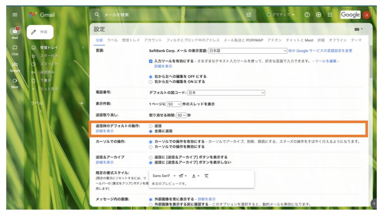
Task: Select カーソルでの操作を無効にする
Action: coord(151,147)
